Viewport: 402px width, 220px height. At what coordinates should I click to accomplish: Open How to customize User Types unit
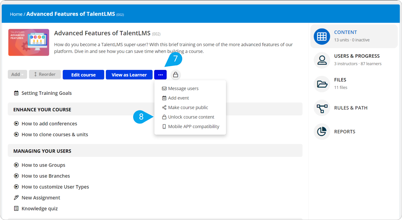tap(55, 187)
